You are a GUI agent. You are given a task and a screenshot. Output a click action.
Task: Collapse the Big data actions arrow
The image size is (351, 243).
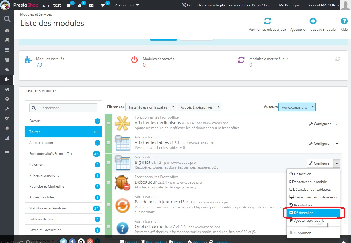click(x=337, y=163)
